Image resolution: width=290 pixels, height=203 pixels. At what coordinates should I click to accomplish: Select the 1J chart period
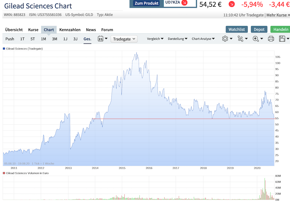coord(65,39)
